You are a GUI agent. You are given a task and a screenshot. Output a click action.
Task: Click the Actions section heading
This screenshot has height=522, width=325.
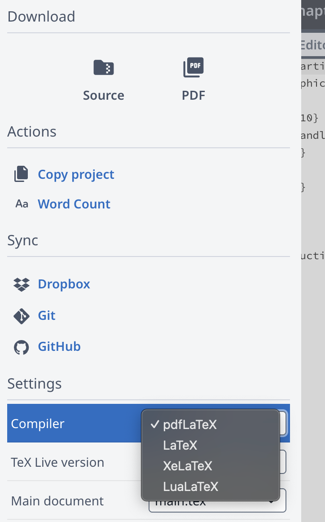pos(32,132)
